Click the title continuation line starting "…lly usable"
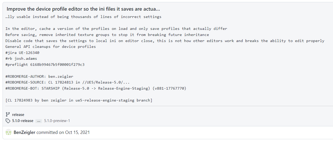The image size is (333, 141). [x=83, y=17]
